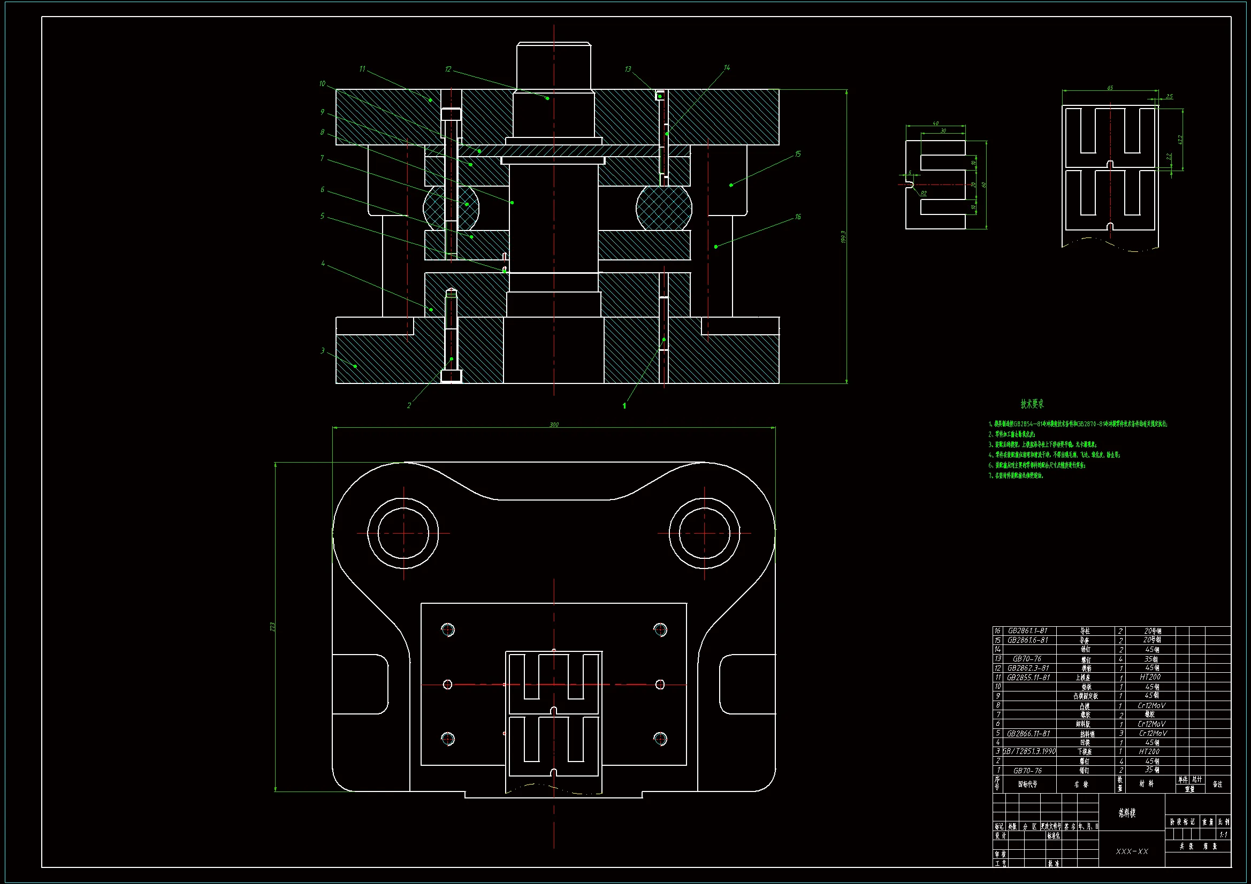The height and width of the screenshot is (884, 1251).
Task: Click the GB/T2851.3.1990 standard code cell
Action: tap(1029, 752)
